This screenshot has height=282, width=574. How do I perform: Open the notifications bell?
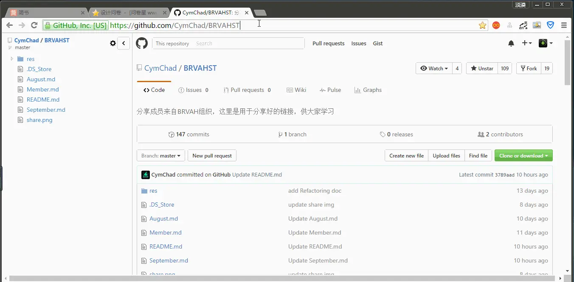511,43
